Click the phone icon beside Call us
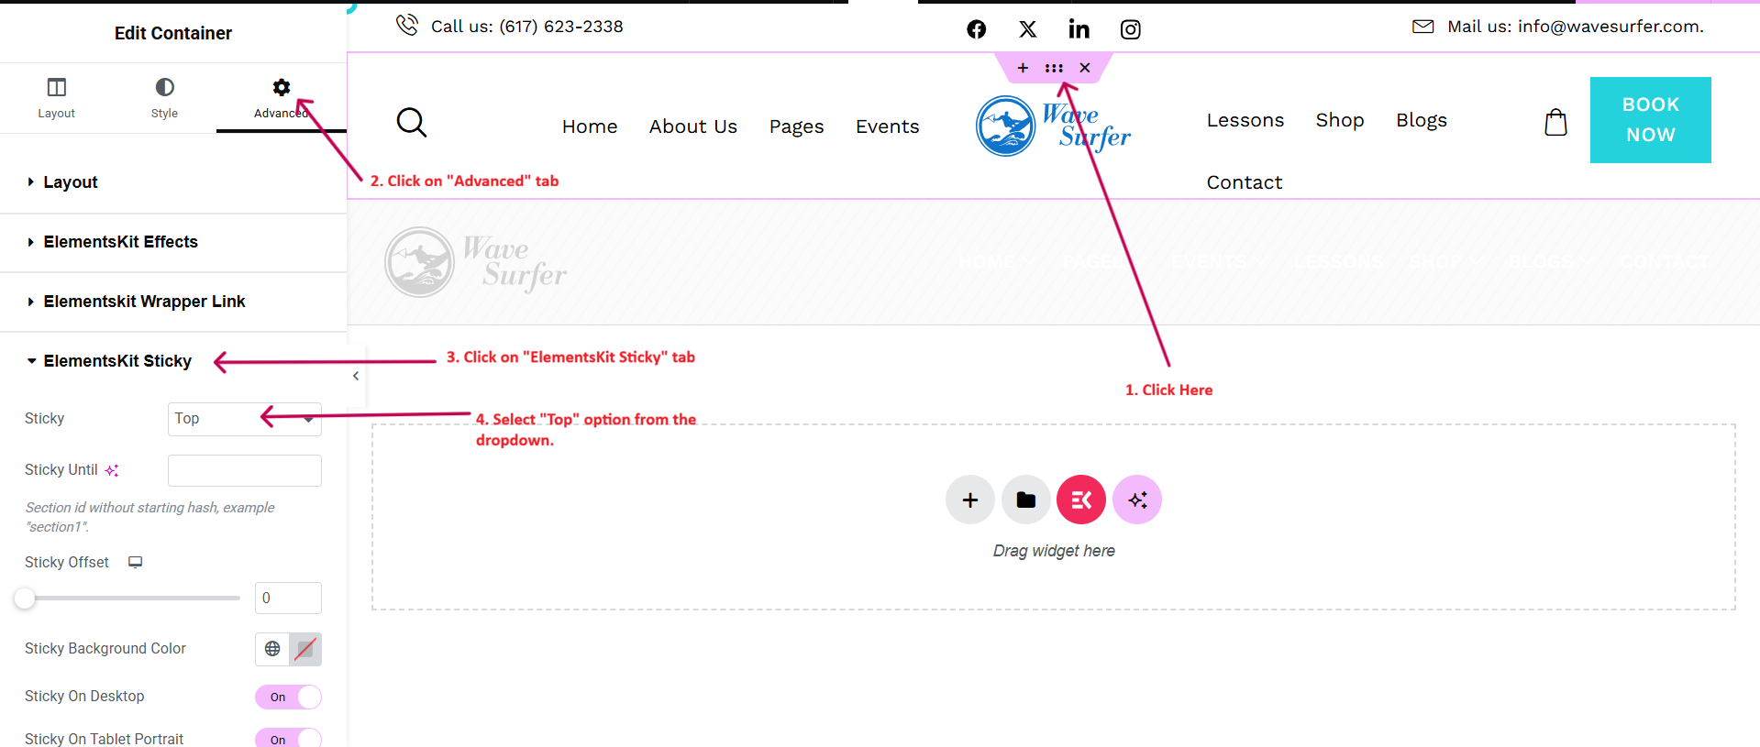The height and width of the screenshot is (747, 1760). click(x=407, y=25)
